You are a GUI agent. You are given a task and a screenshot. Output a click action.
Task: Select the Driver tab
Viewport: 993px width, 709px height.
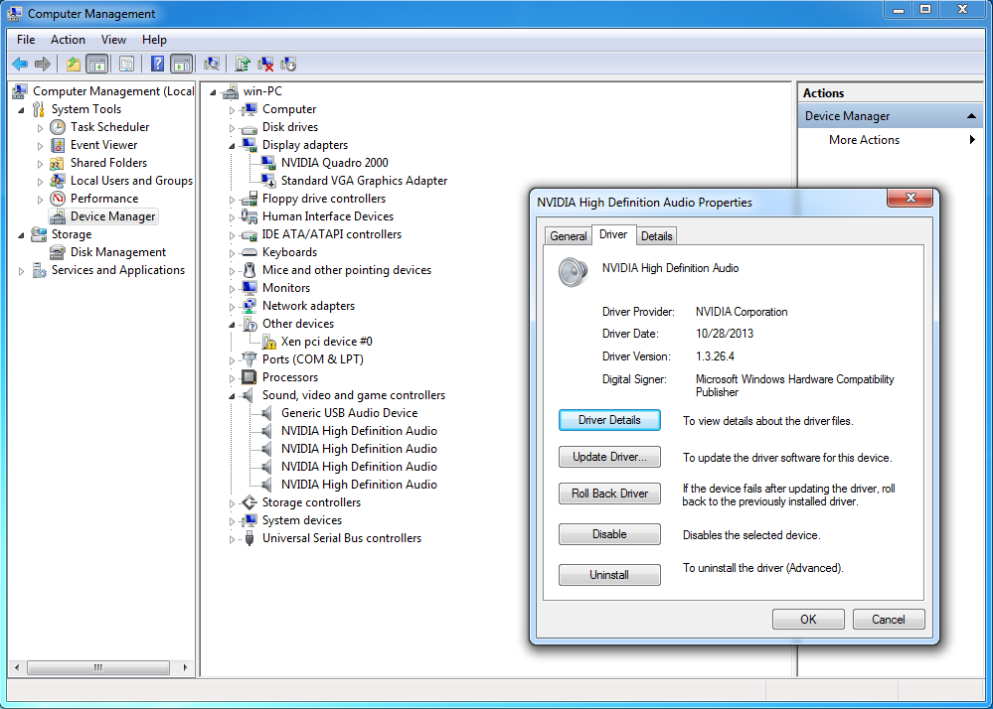(x=613, y=234)
